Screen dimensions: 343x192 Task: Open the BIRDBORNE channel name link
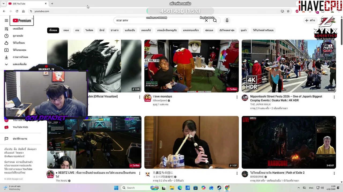(257, 177)
